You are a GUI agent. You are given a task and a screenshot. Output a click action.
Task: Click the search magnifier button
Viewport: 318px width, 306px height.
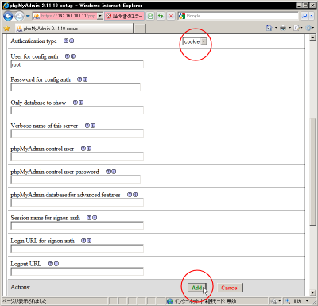pyautogui.click(x=304, y=16)
